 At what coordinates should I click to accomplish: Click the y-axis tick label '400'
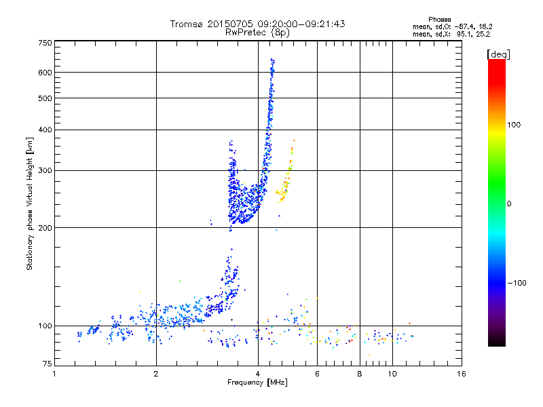[45, 130]
